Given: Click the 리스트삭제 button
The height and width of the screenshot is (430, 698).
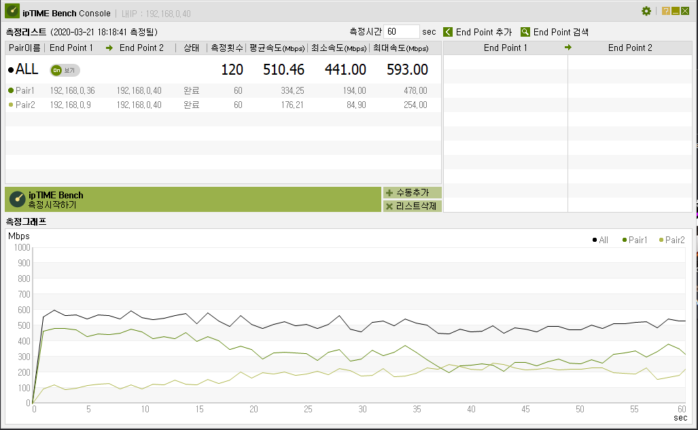Looking at the screenshot, I should [413, 206].
